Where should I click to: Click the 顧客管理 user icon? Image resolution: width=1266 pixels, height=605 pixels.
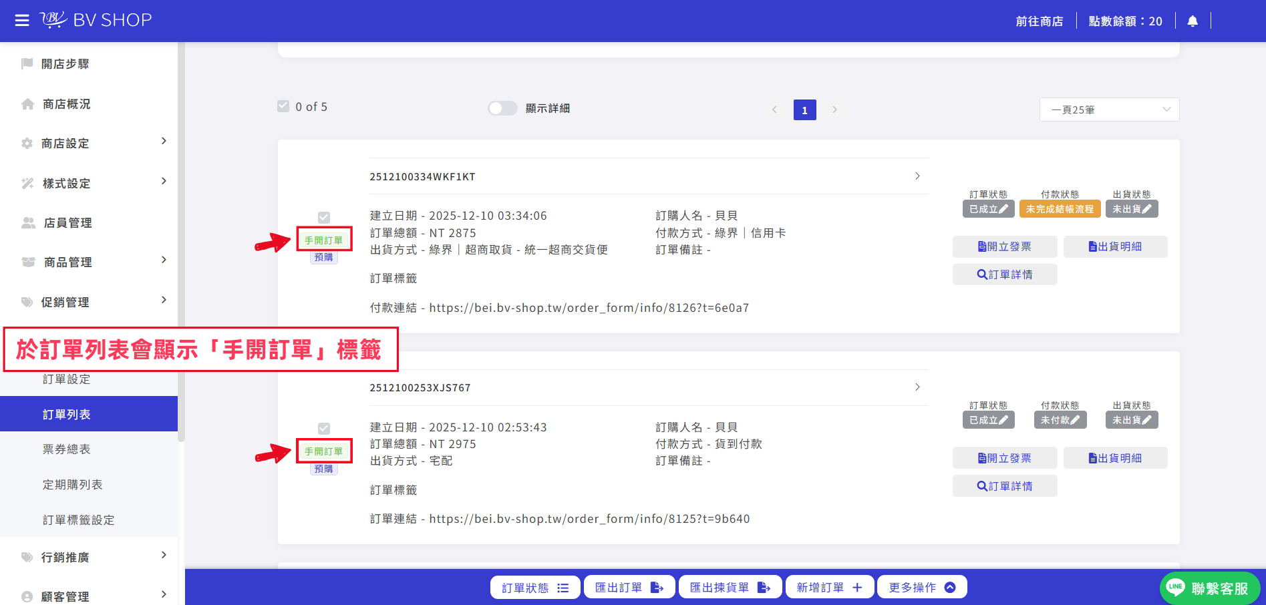click(x=27, y=596)
